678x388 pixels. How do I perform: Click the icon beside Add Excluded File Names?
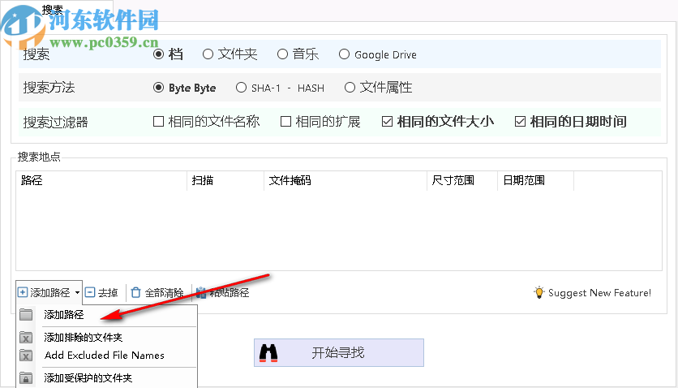26,356
